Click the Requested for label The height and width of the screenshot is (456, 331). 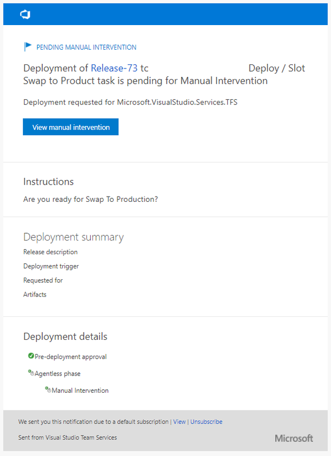(43, 280)
